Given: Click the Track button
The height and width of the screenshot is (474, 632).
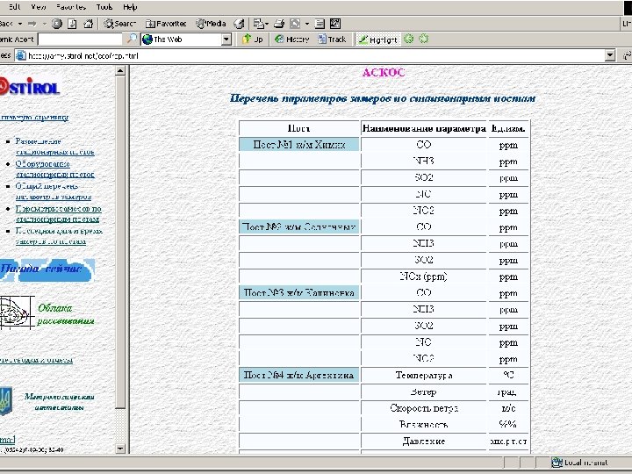Looking at the screenshot, I should click(332, 39).
